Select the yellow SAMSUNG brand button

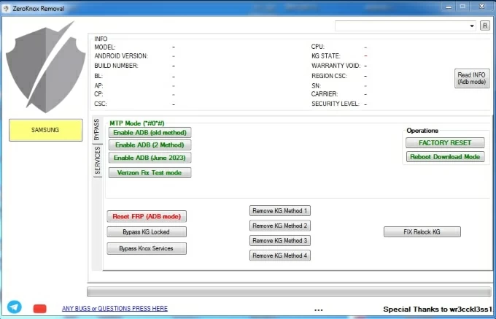click(45, 130)
